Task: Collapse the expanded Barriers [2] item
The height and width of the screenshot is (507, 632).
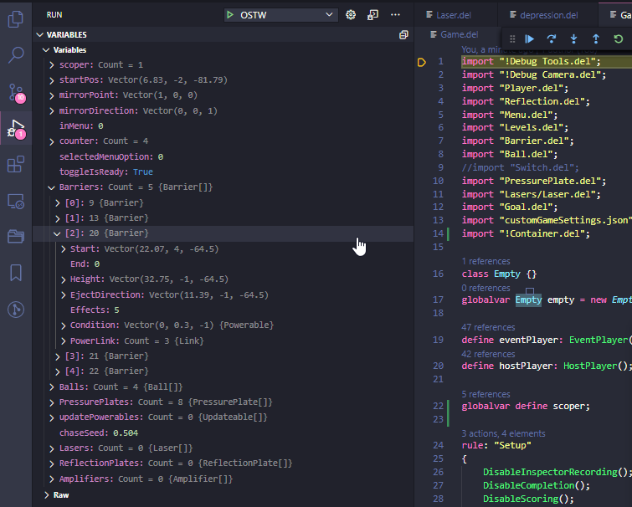Action: coord(57,233)
